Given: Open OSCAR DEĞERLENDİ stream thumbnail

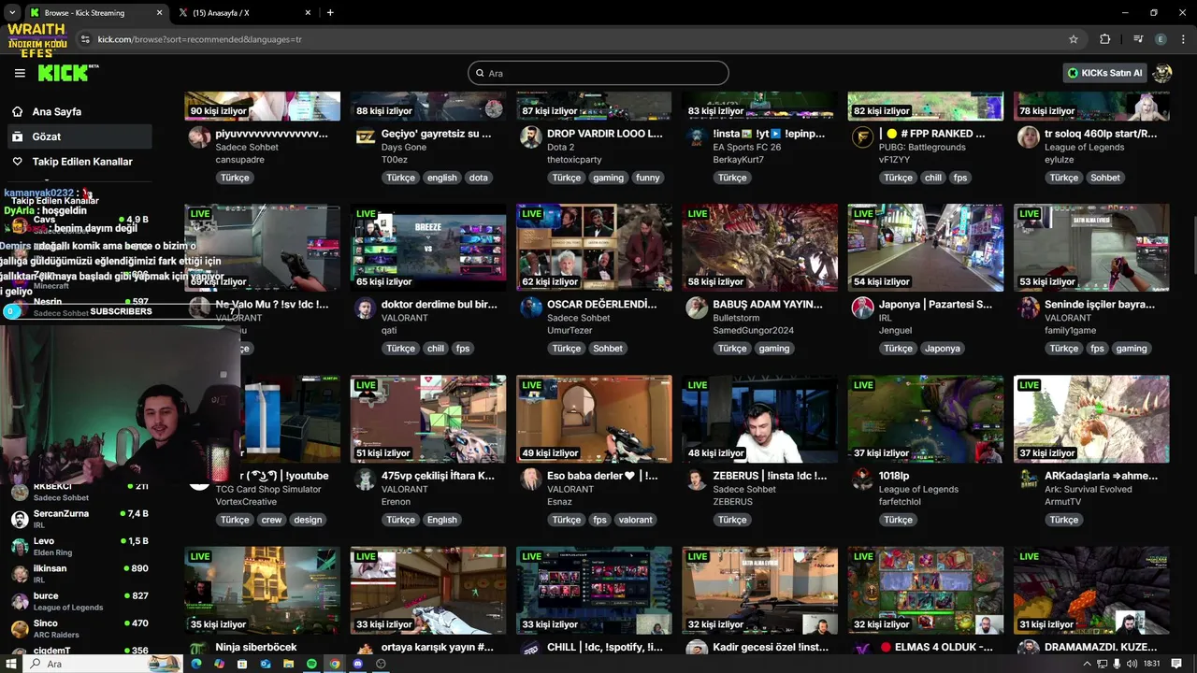Looking at the screenshot, I should tap(594, 248).
